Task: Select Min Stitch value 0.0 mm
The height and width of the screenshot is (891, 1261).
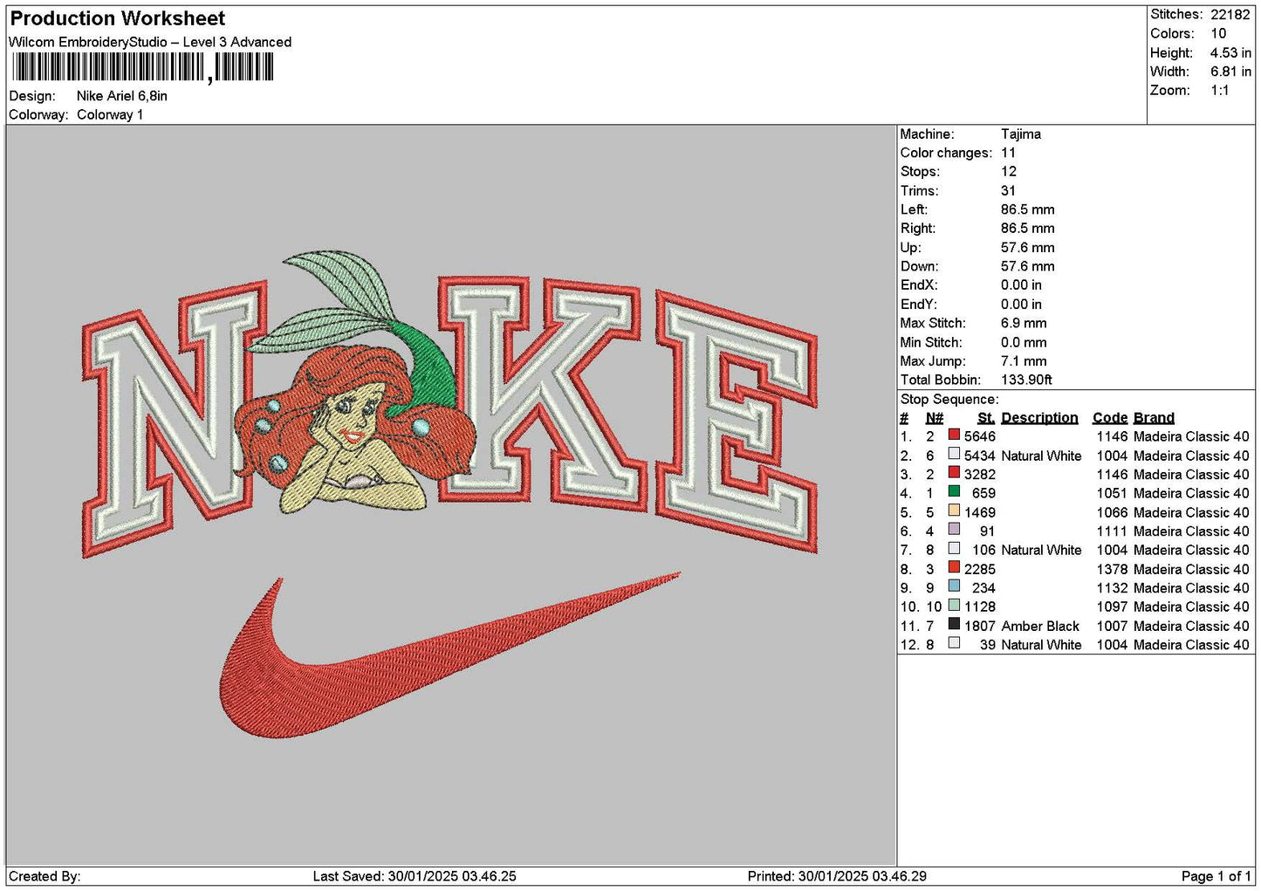Action: click(x=1024, y=342)
